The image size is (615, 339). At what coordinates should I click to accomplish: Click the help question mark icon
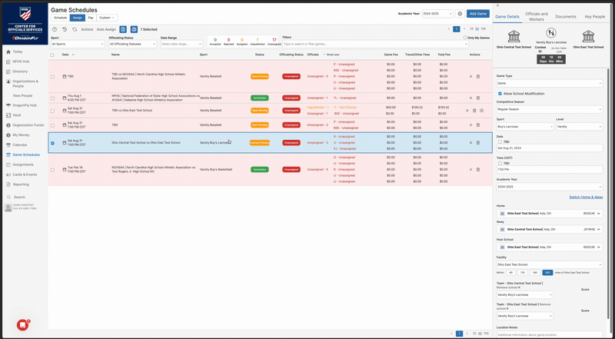[x=55, y=29]
